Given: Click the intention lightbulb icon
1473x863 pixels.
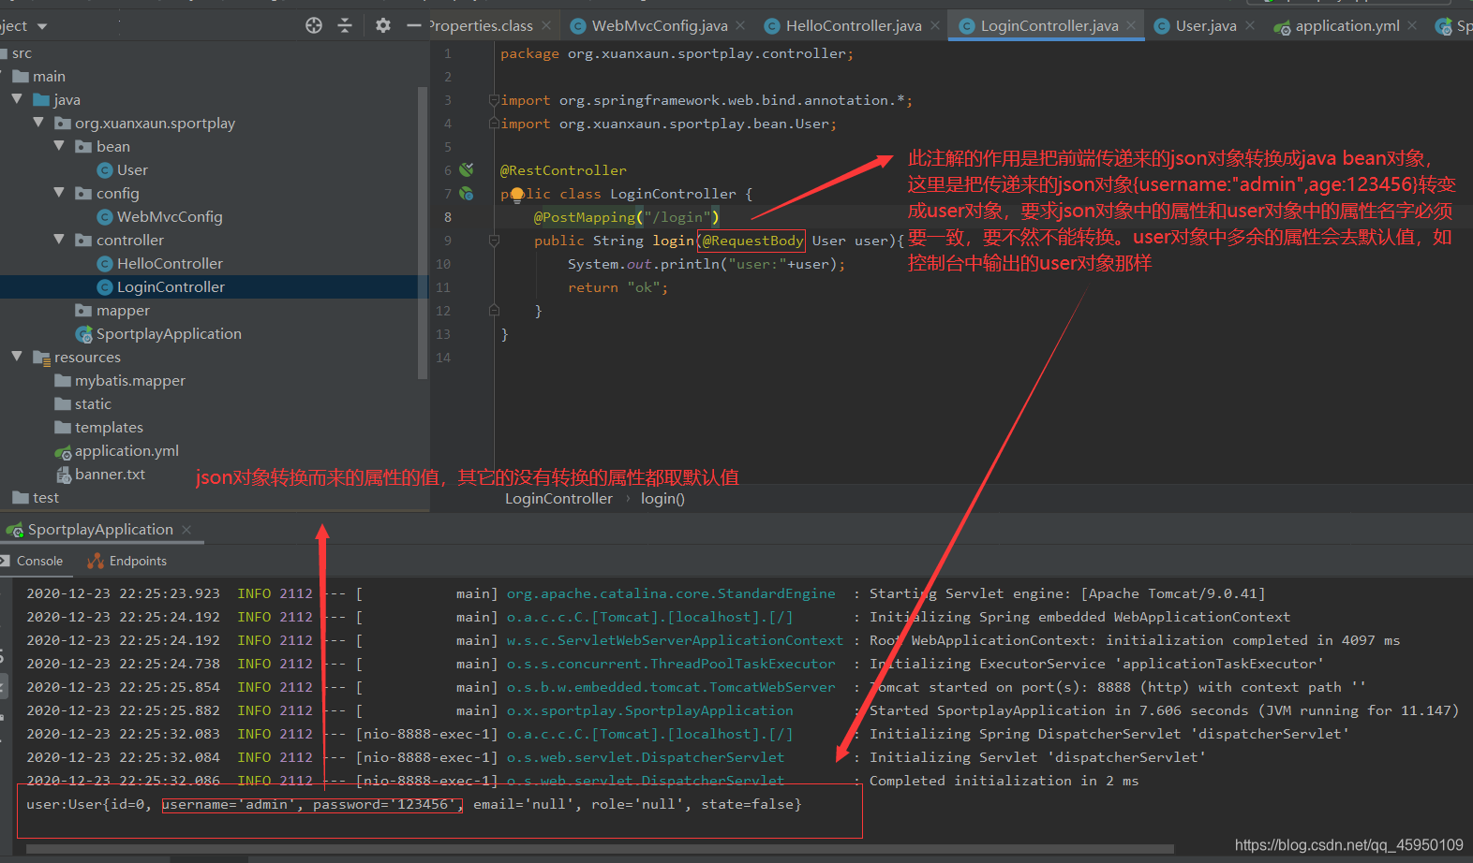Looking at the screenshot, I should pos(517,195).
